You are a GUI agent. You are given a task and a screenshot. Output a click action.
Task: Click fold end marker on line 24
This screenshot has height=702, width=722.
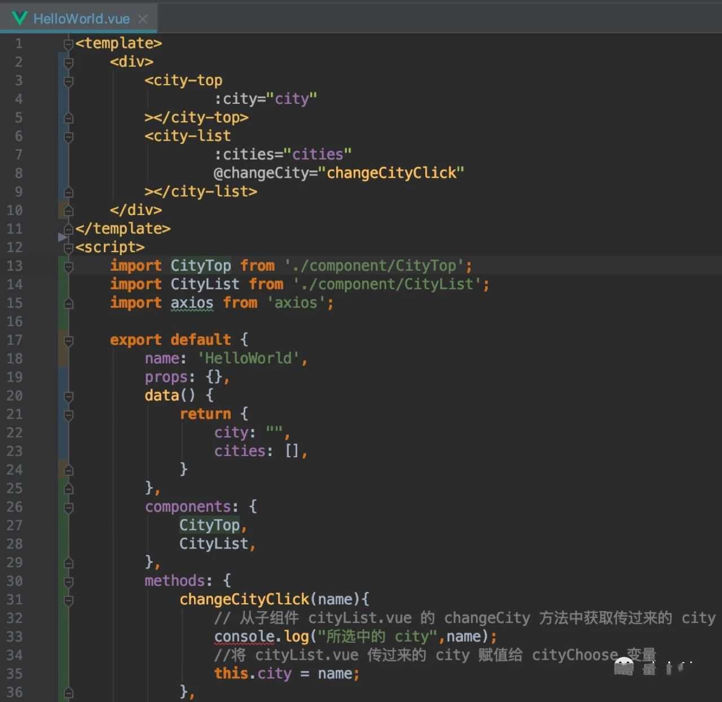69,470
